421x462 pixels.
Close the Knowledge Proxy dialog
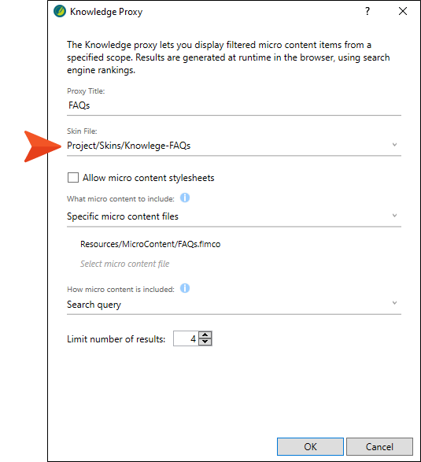[403, 11]
